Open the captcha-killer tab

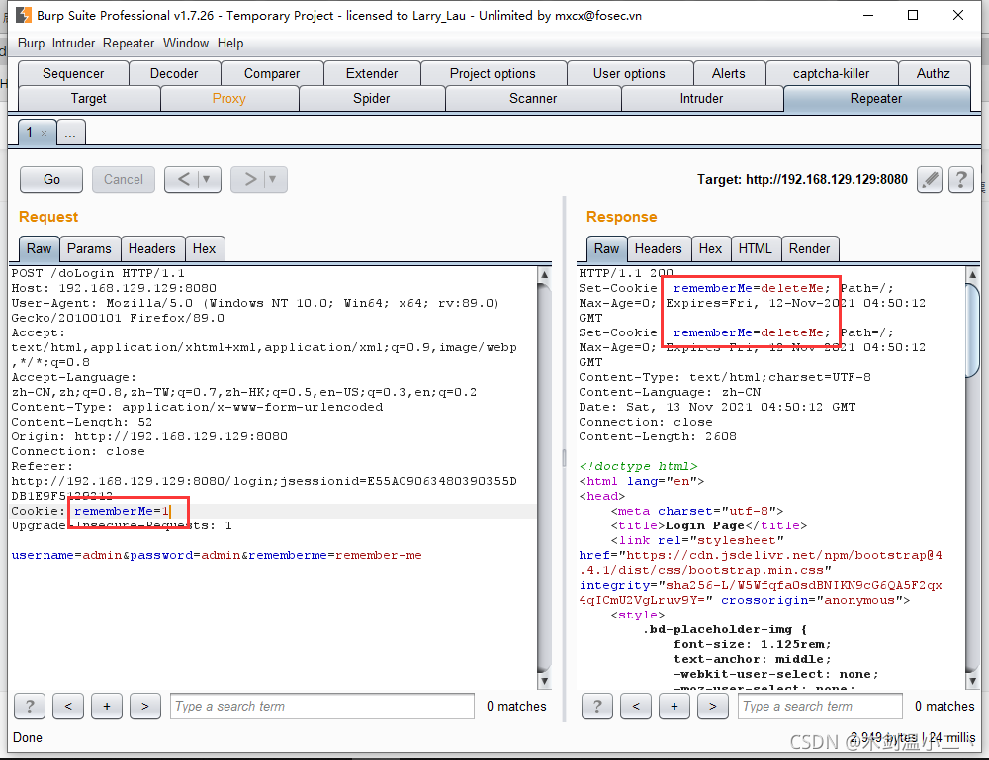click(x=832, y=74)
